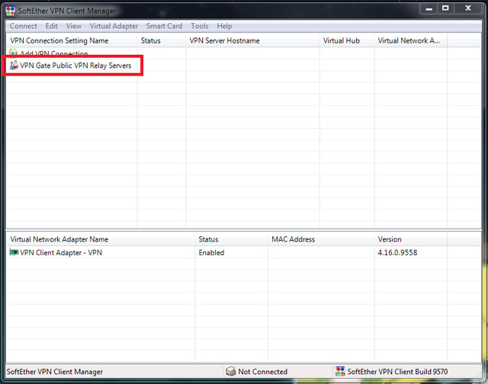This screenshot has width=488, height=384.
Task: Open the Edit menu
Action: (x=52, y=26)
